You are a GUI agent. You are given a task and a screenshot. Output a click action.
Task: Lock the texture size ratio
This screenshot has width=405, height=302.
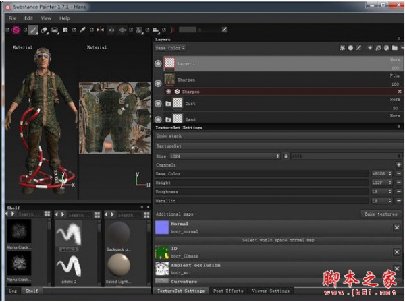click(286, 156)
